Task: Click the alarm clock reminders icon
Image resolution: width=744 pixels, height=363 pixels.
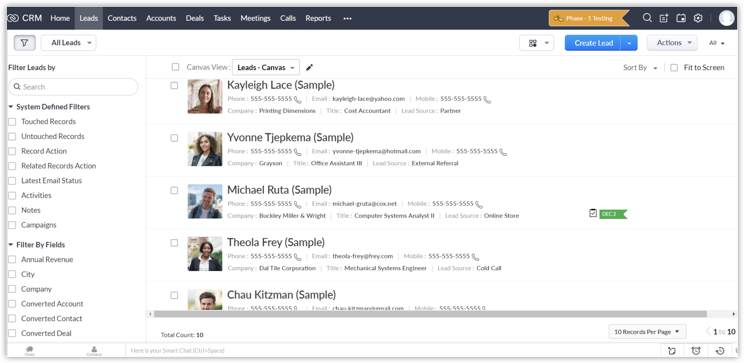Action: coord(696,351)
